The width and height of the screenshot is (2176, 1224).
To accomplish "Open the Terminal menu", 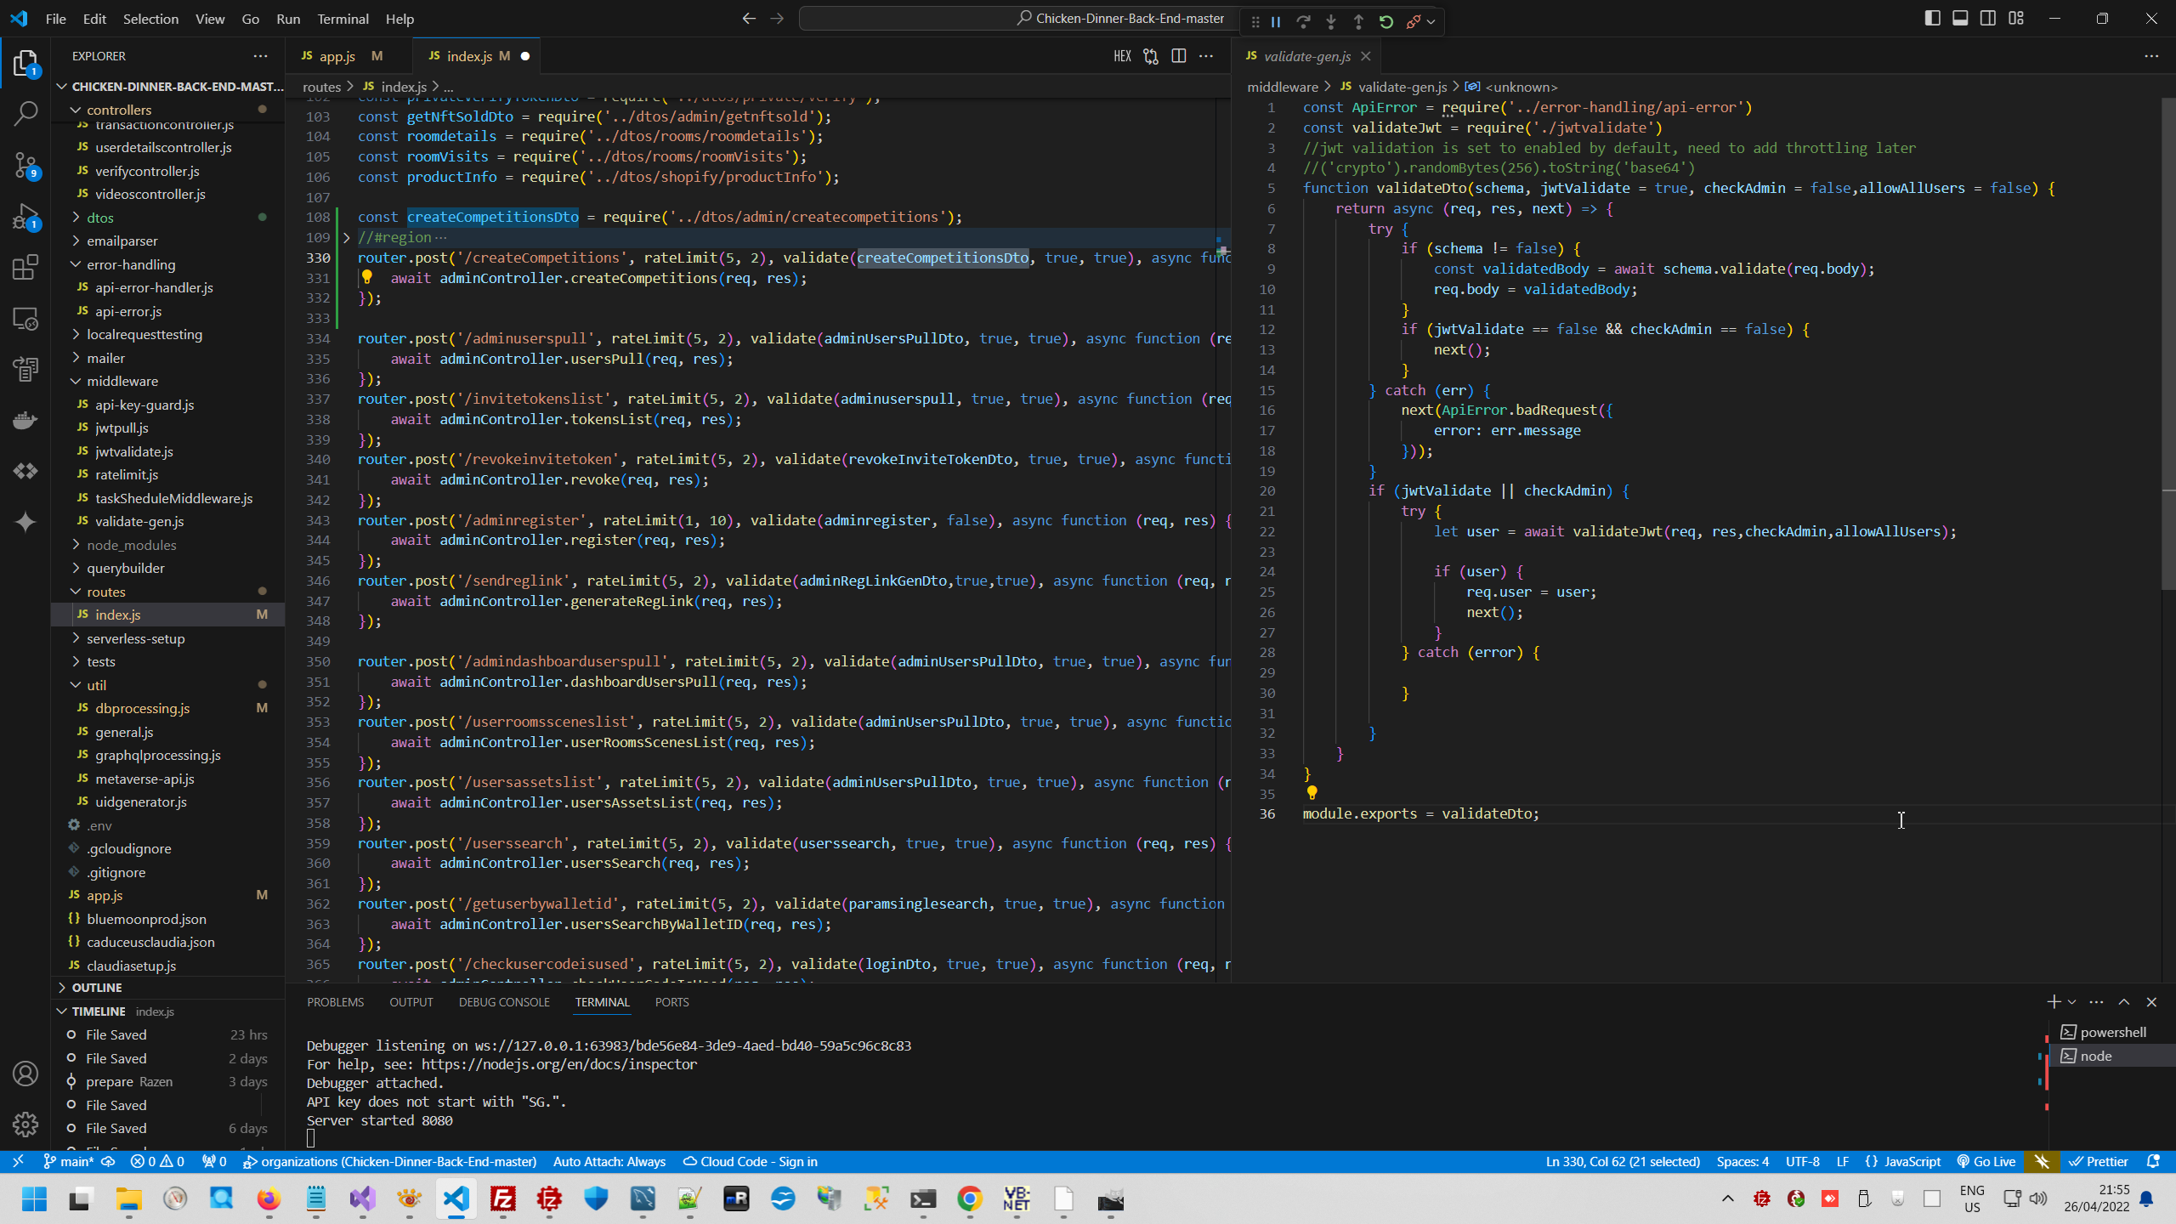I will click(x=343, y=19).
